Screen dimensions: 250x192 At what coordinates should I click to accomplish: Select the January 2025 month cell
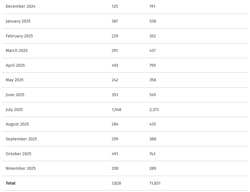pos(18,21)
